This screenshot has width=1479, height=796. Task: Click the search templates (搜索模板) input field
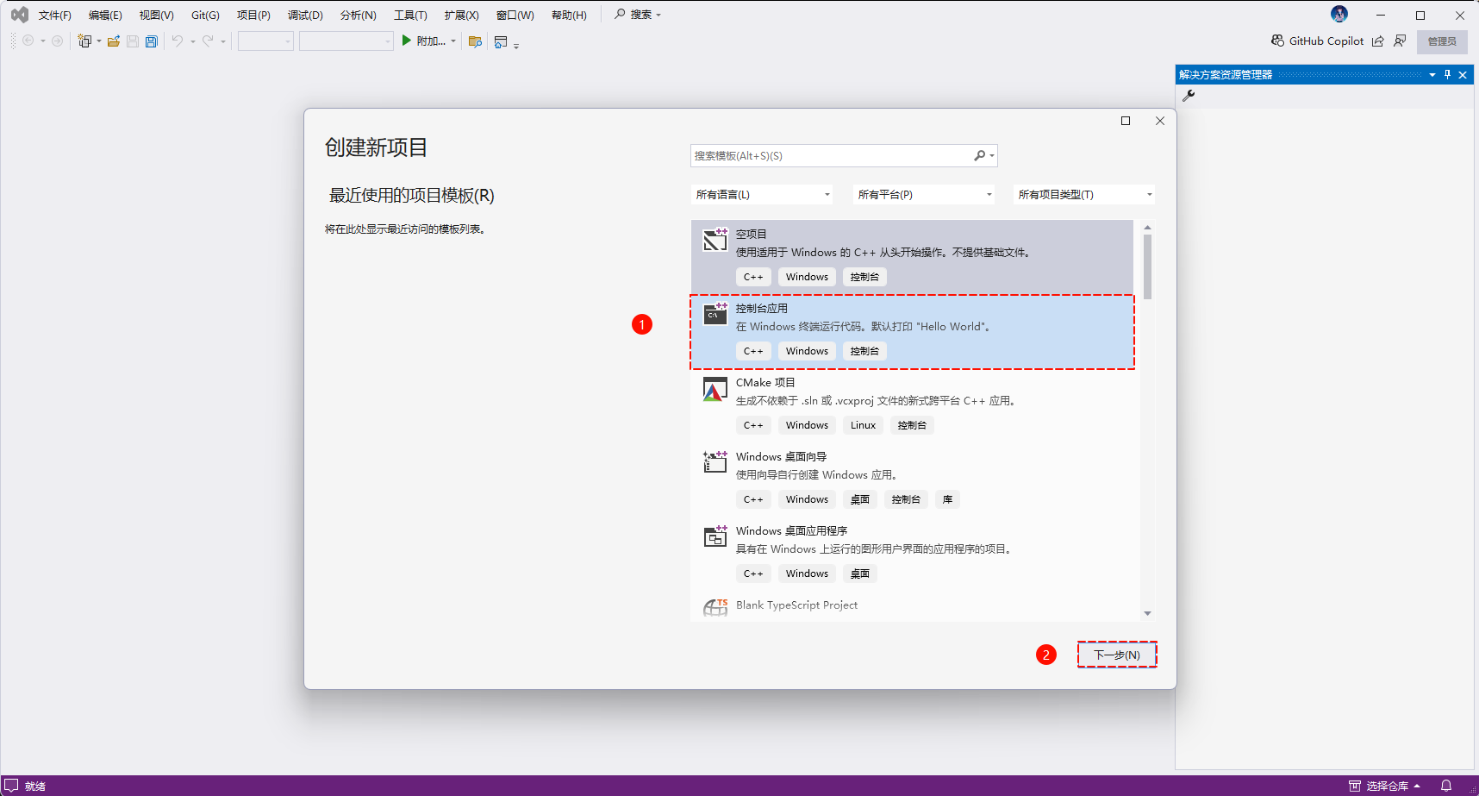832,156
